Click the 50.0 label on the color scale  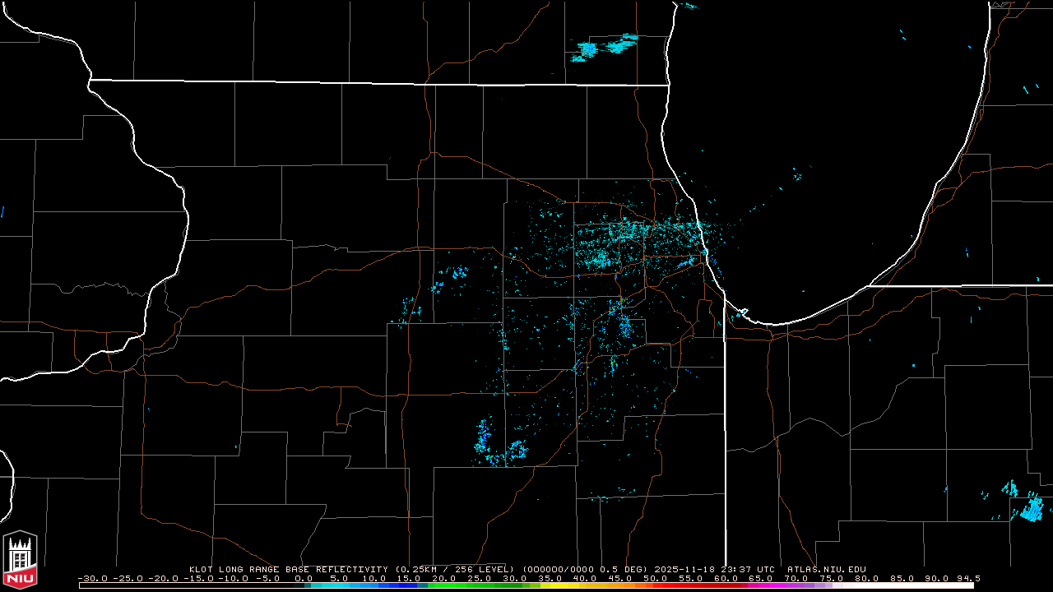pyautogui.click(x=656, y=578)
